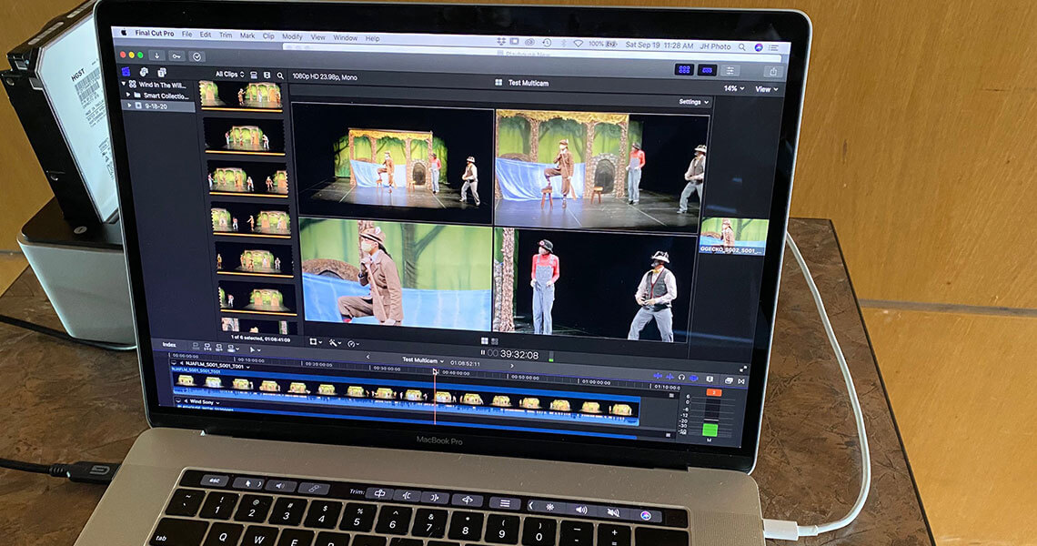Viewport: 1037px width, 546px height.
Task: Select the third browser clip thumbnail
Action: pyautogui.click(x=248, y=177)
